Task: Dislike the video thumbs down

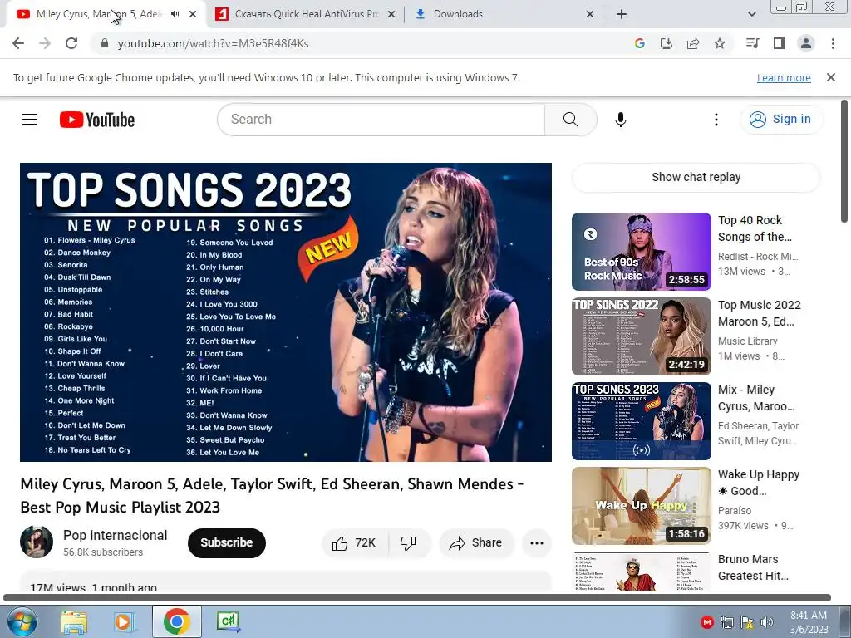Action: coord(408,543)
